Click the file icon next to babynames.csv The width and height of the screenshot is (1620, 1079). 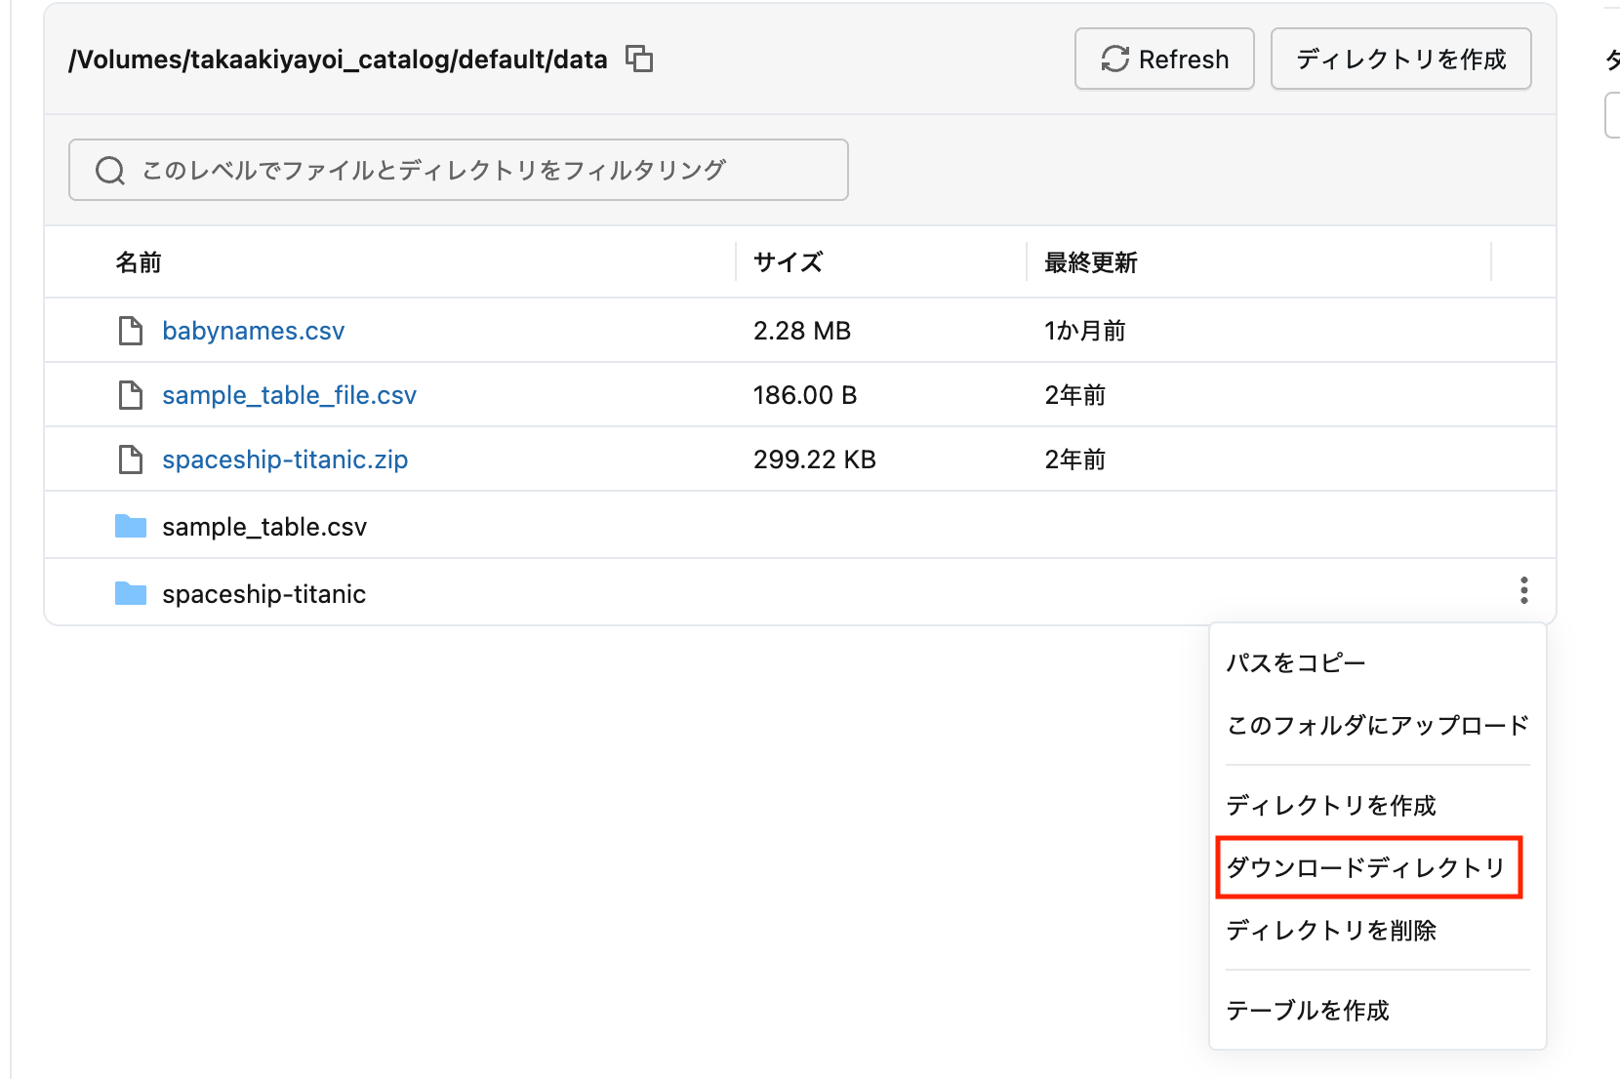[x=130, y=330]
